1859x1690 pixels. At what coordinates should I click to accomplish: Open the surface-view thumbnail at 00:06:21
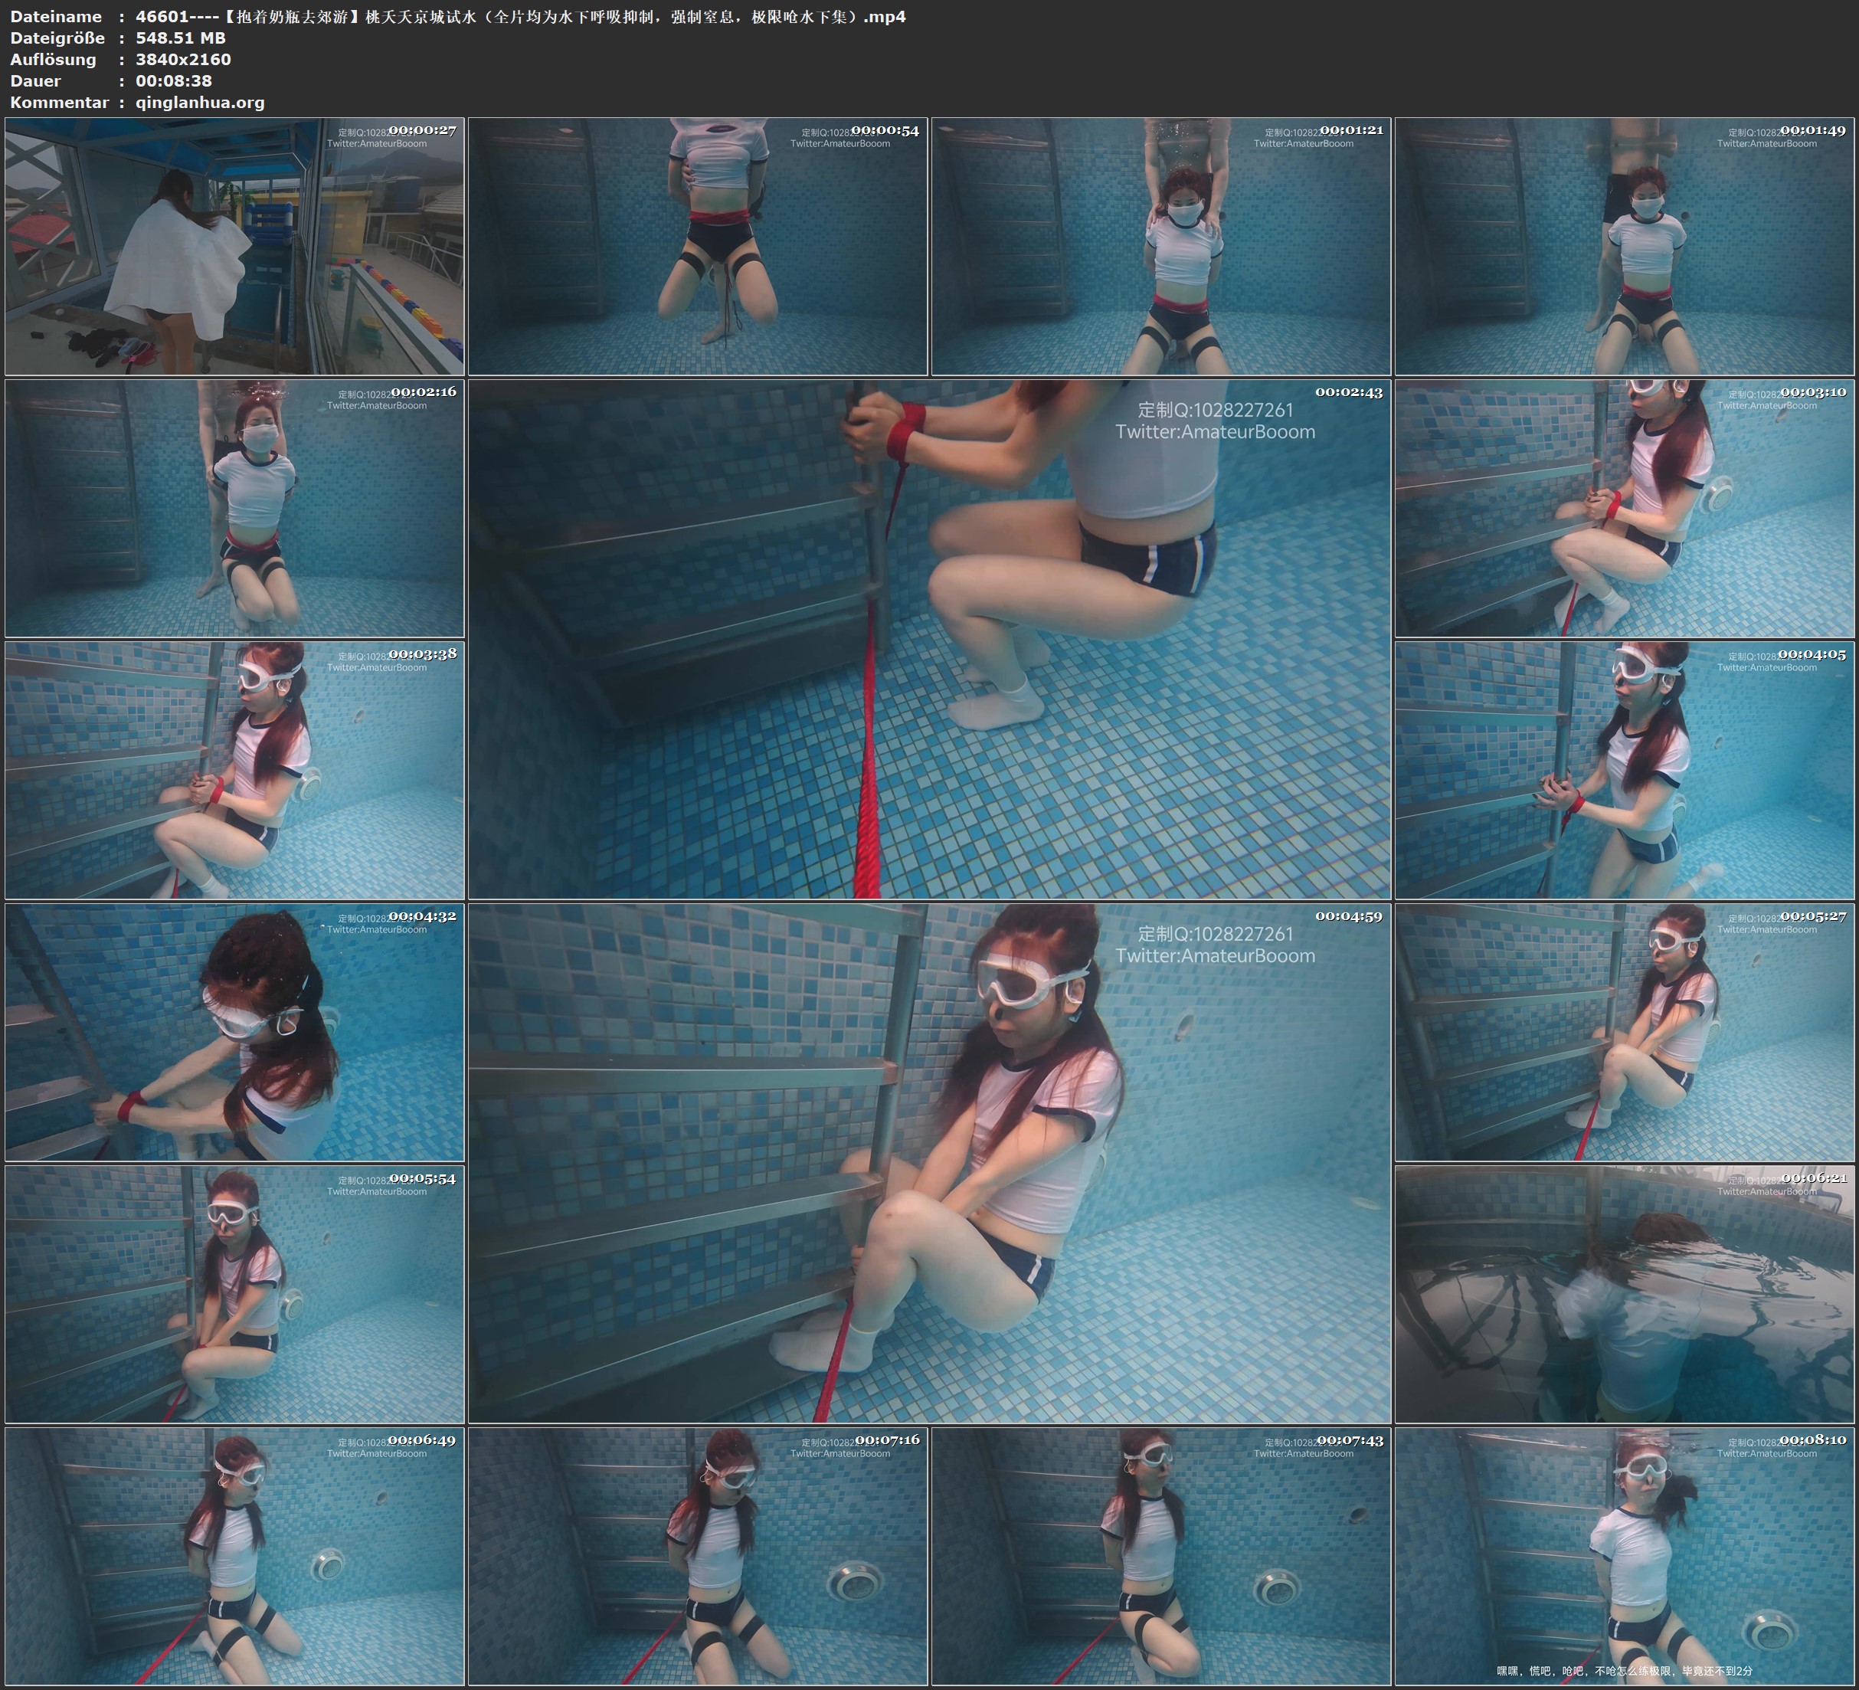click(1625, 1294)
